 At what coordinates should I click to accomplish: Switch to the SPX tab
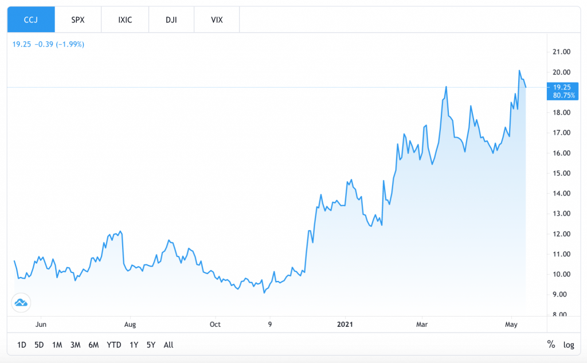coord(78,19)
